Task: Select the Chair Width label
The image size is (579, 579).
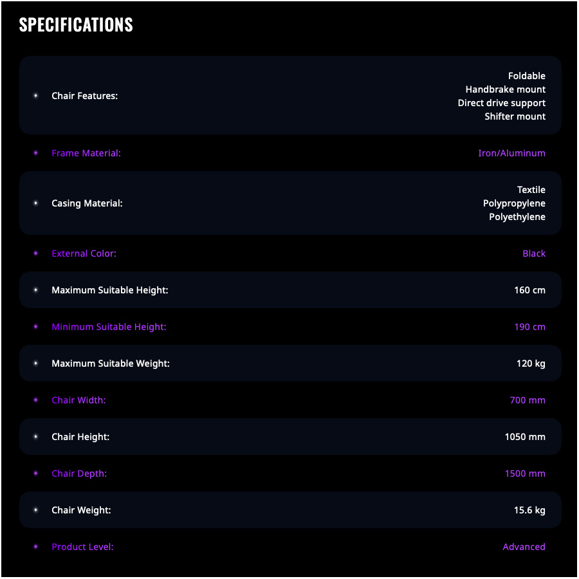Action: 78,400
